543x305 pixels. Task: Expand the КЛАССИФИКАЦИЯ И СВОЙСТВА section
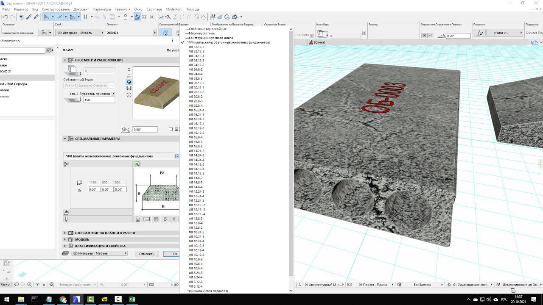(x=100, y=246)
